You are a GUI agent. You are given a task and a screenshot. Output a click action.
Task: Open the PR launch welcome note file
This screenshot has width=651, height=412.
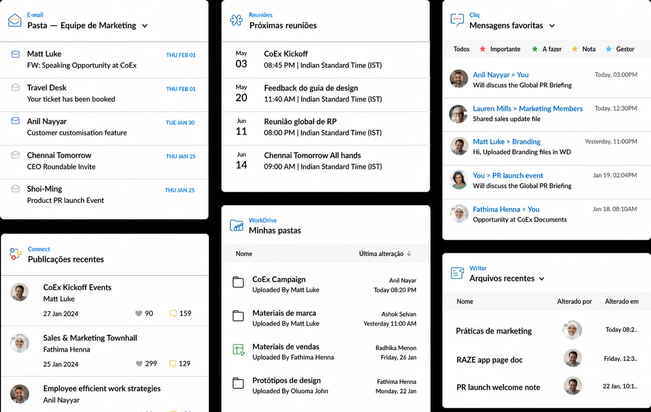click(498, 387)
